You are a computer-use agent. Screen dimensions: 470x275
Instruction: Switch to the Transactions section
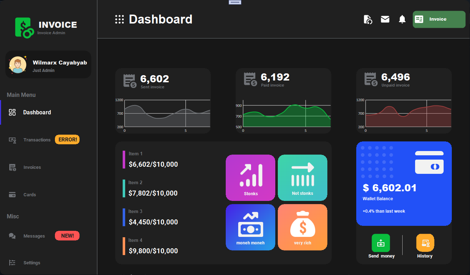pyautogui.click(x=37, y=140)
